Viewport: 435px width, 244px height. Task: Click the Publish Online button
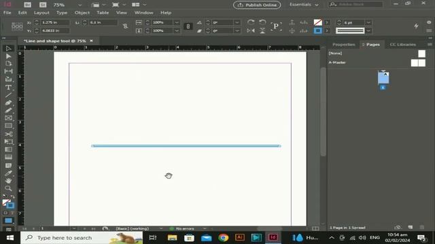pos(257,5)
